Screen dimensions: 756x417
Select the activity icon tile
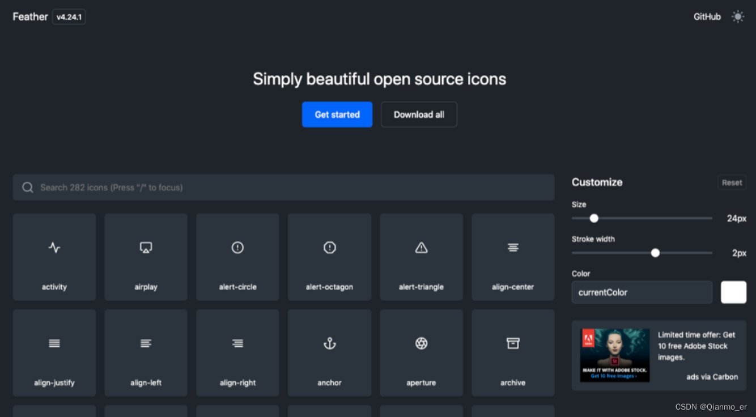(x=54, y=257)
